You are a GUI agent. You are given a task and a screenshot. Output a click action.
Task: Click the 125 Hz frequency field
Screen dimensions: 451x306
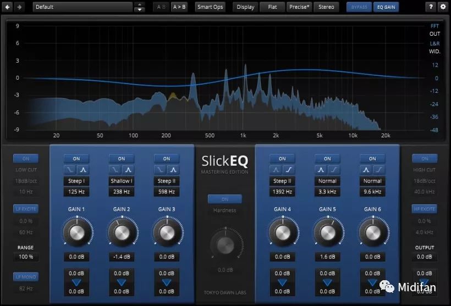pos(76,192)
